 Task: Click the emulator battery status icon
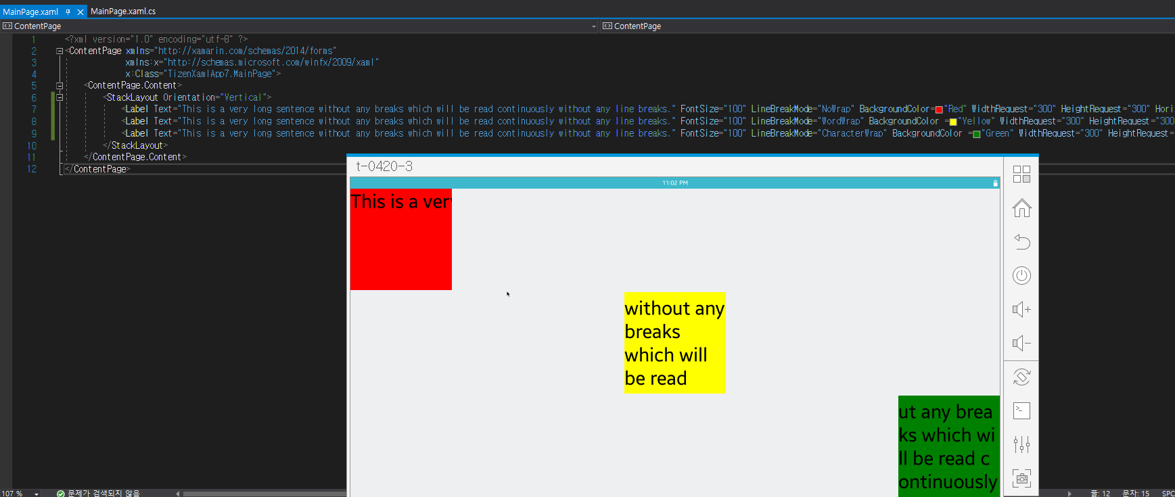[995, 183]
